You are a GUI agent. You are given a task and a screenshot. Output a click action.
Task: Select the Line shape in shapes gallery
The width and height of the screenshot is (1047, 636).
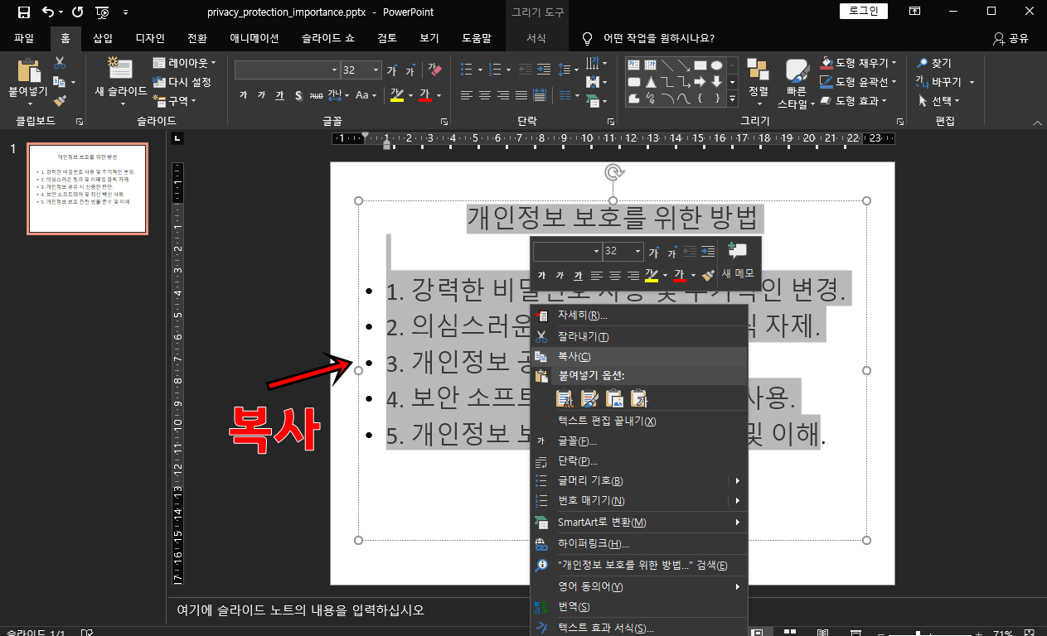(666, 65)
